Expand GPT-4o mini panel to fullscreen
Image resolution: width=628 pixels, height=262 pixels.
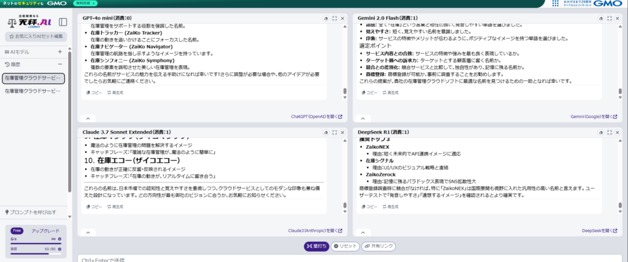334,18
